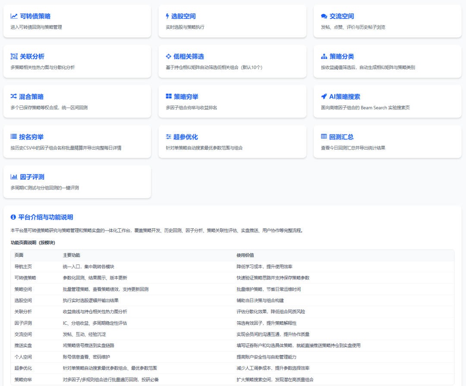Click the sliders icon beside 超参优化
This screenshot has width=466, height=386.
tap(169, 137)
